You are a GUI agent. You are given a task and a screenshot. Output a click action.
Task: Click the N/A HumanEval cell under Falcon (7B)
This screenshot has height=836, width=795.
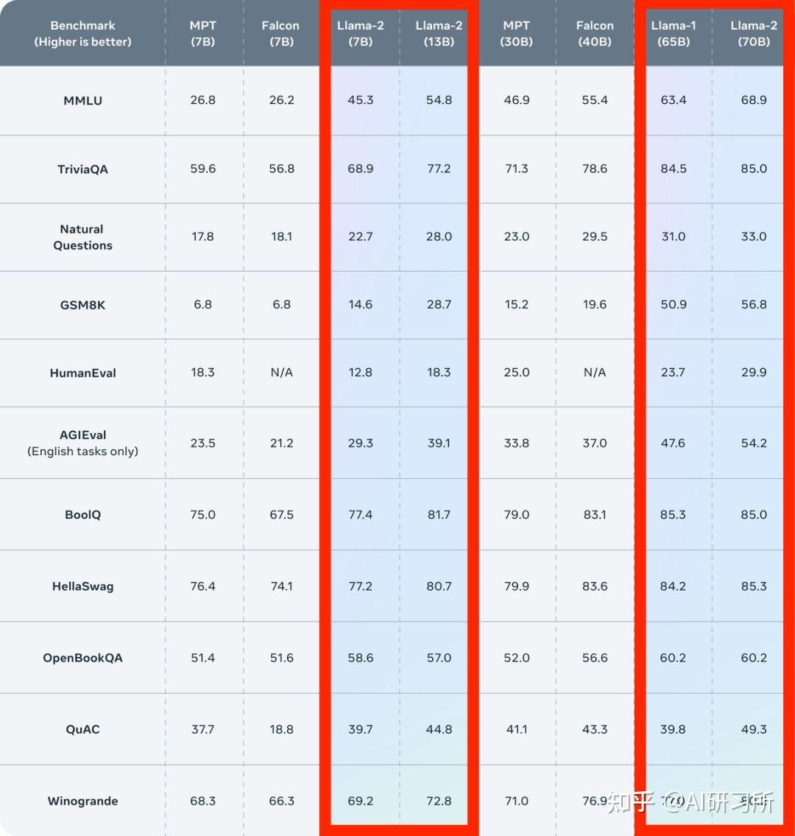coord(281,372)
